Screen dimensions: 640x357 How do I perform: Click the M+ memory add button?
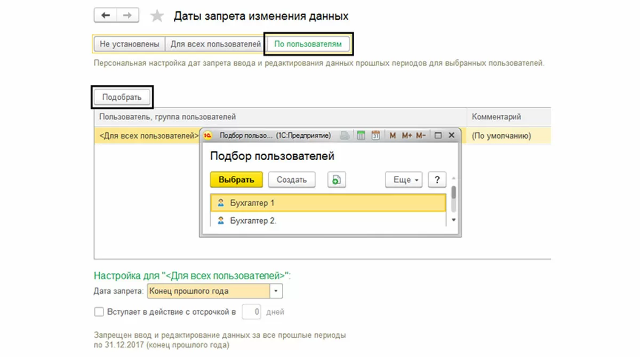point(407,136)
